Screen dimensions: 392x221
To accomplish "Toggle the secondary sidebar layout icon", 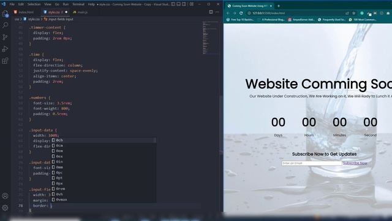I will pyautogui.click(x=184, y=4).
